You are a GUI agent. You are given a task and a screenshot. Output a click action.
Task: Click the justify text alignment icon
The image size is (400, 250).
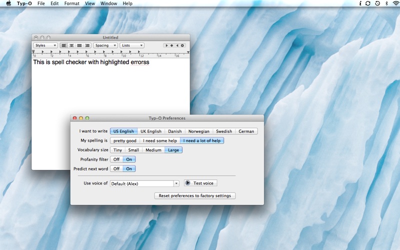coord(79,45)
